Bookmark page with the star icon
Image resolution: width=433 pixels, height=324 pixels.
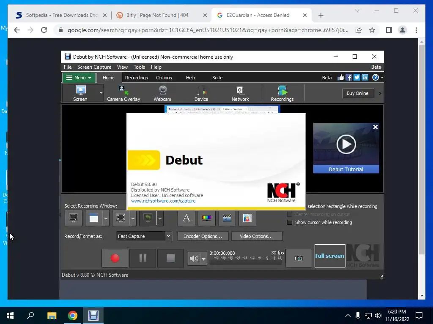(x=372, y=30)
